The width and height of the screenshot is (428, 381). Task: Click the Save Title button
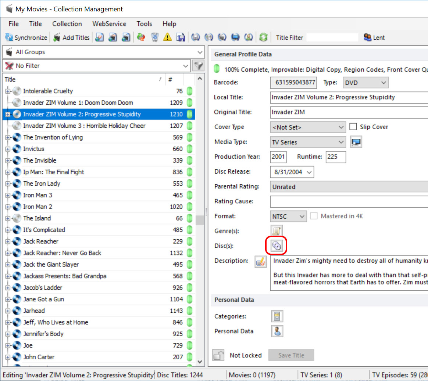pyautogui.click(x=291, y=355)
